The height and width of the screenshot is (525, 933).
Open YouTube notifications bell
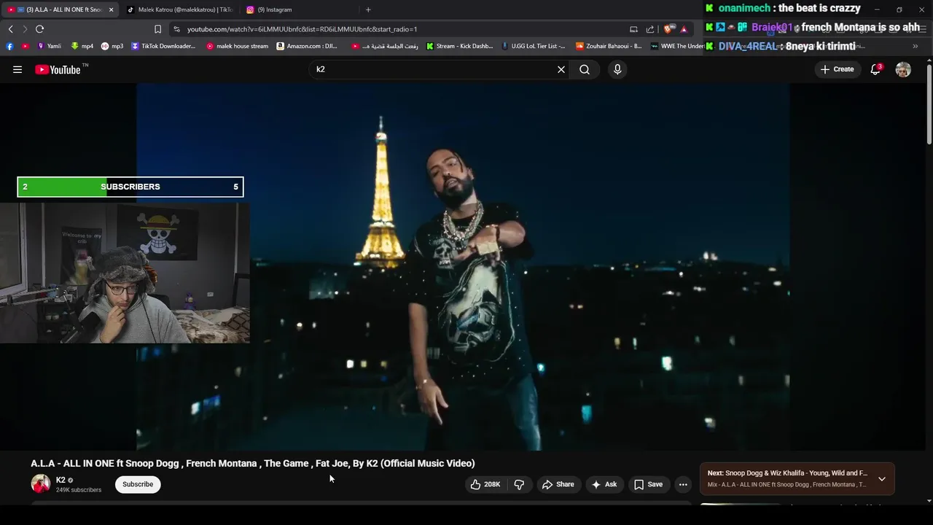tap(875, 69)
